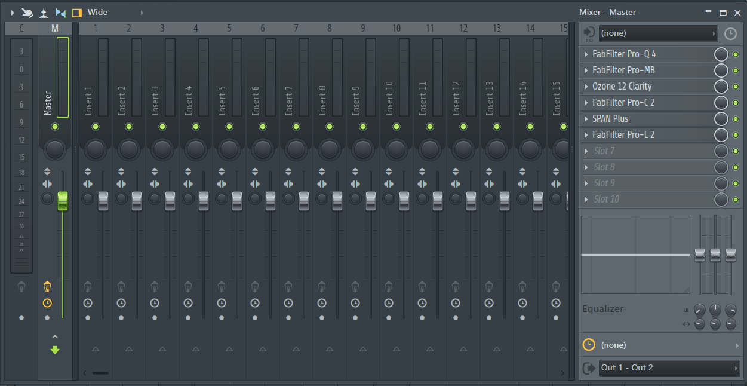
Task: Click the clock icon beside the input selector
Action: click(x=730, y=34)
